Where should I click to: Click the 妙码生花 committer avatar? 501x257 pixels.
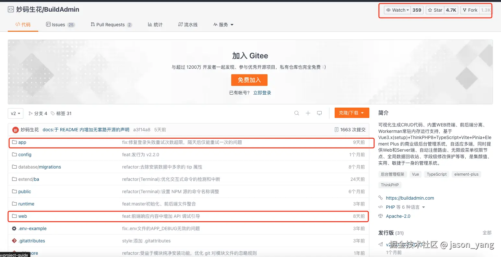pyautogui.click(x=15, y=130)
